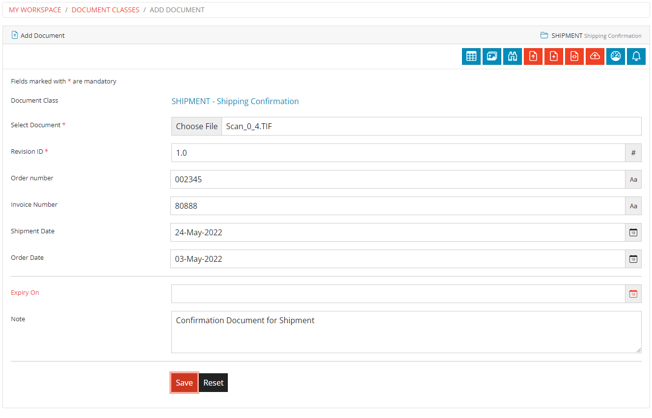Click the cloud upload icon

(595, 56)
